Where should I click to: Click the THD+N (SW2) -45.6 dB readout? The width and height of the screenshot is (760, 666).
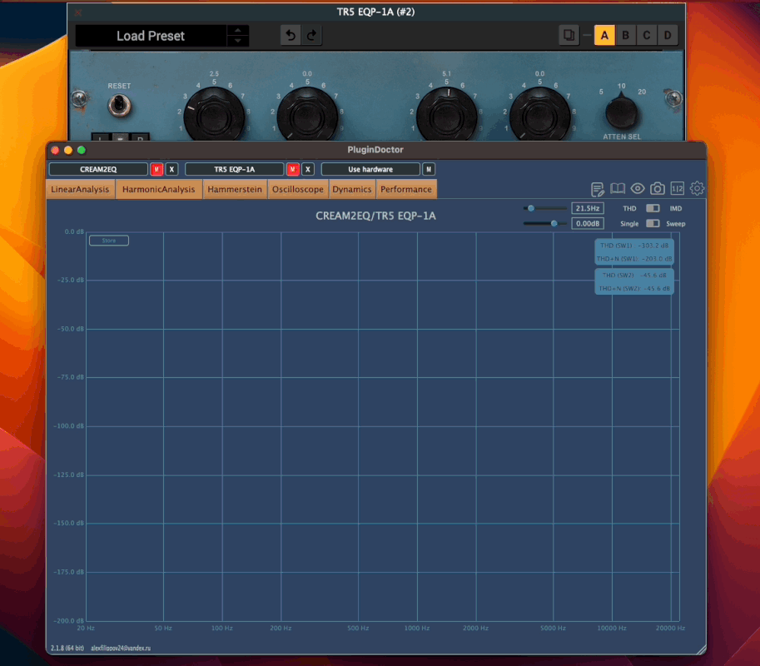pyautogui.click(x=634, y=288)
